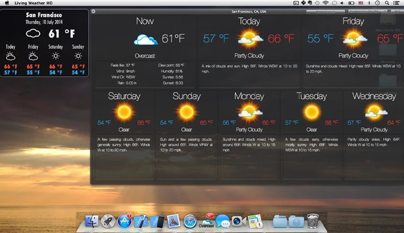Viewport: 404px width, 233px height.
Task: Click the Saturday heading in forecast window
Action: (x=124, y=96)
